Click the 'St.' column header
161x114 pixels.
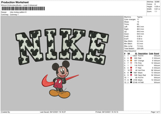tap(136, 54)
